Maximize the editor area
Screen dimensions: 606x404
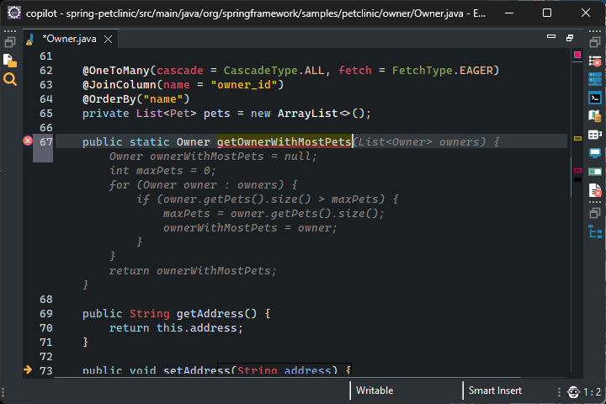(x=570, y=38)
